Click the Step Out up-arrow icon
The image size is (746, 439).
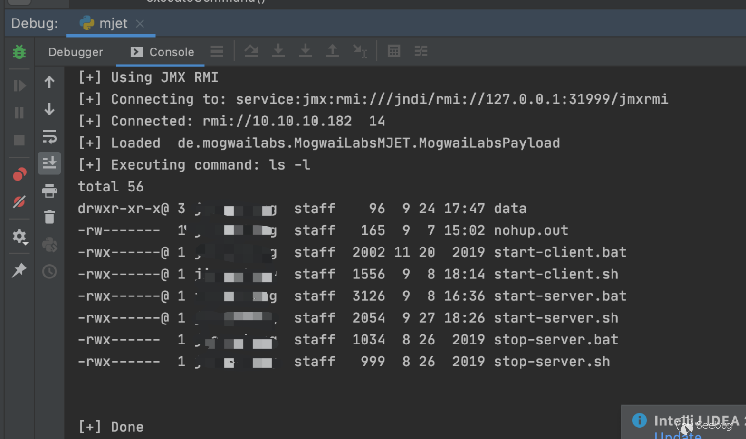tap(333, 51)
